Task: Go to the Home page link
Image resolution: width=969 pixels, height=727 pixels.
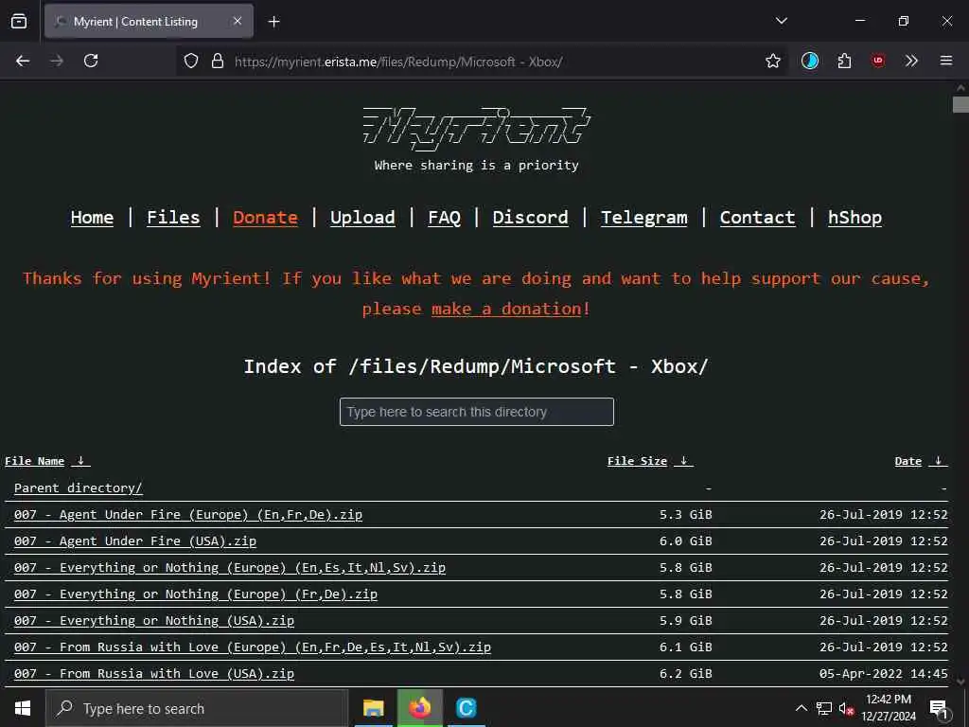Action: point(92,218)
